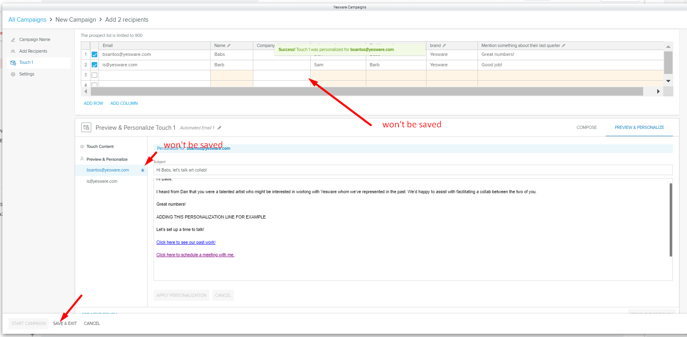Click the bsantos@yesware.com email cell
The height and width of the screenshot is (337, 687).
(154, 55)
